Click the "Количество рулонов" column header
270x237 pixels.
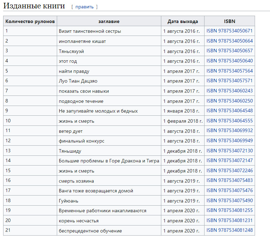click(30, 21)
